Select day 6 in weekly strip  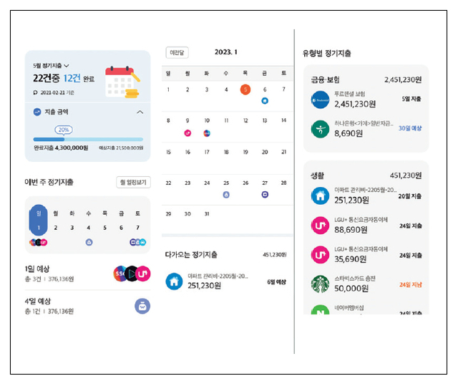(x=121, y=228)
